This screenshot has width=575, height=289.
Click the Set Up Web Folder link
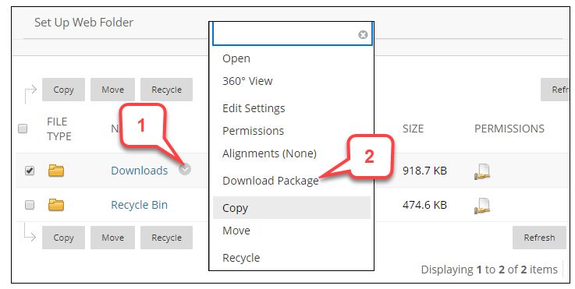click(x=84, y=23)
